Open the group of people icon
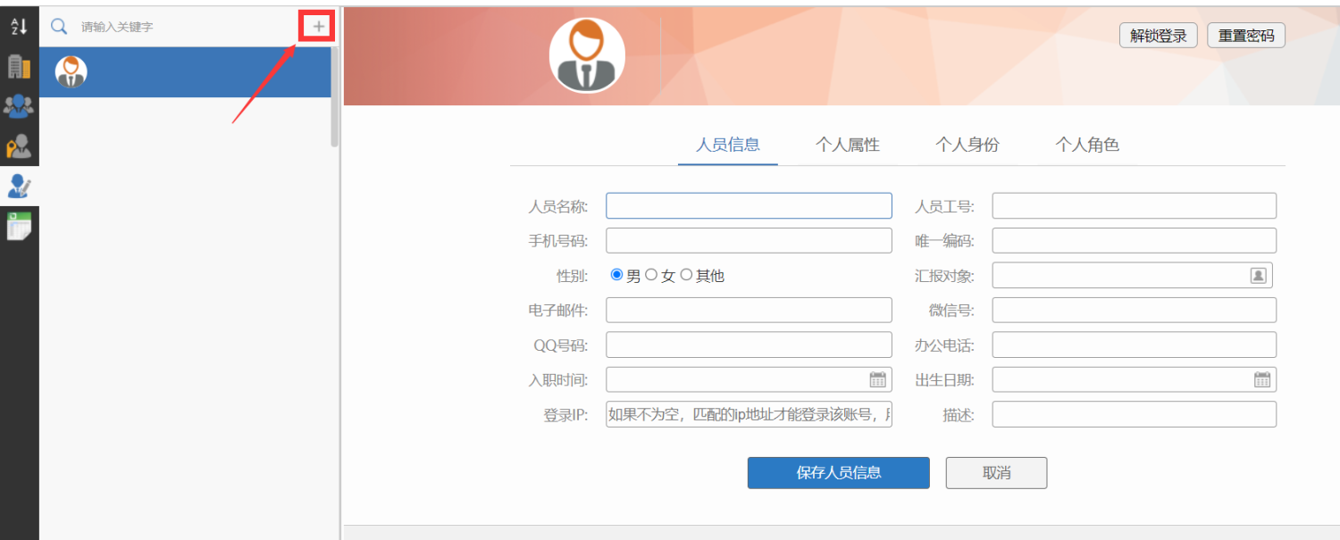Image resolution: width=1340 pixels, height=540 pixels. [19, 106]
